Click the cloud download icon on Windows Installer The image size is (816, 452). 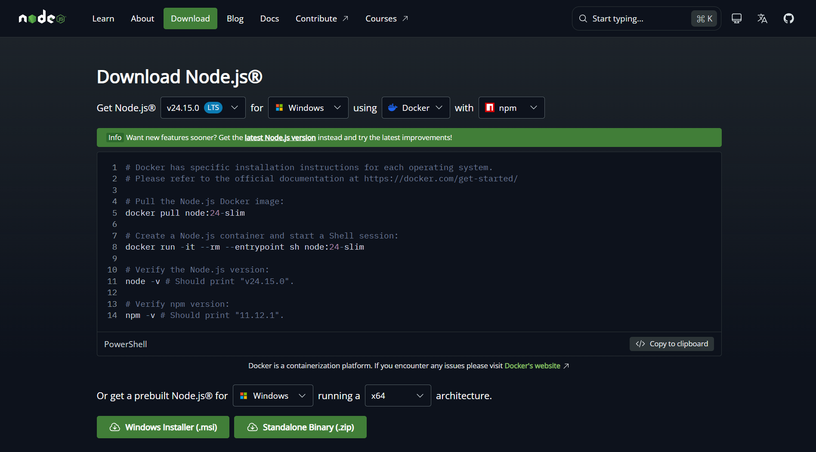115,427
